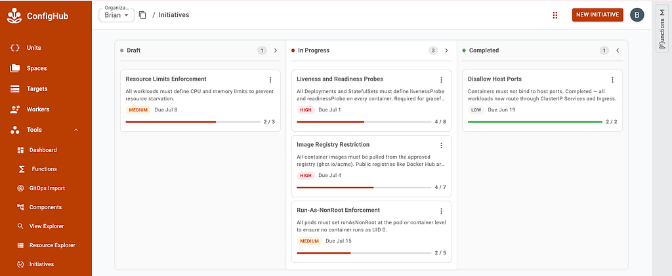
Task: Click the GitOps Import icon
Action: pos(20,188)
